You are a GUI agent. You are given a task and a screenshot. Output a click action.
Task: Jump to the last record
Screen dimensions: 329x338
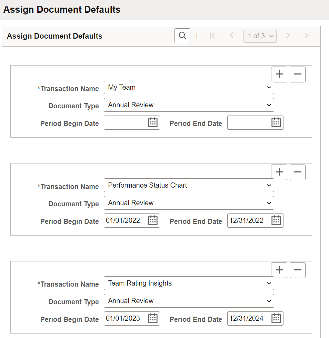point(307,36)
